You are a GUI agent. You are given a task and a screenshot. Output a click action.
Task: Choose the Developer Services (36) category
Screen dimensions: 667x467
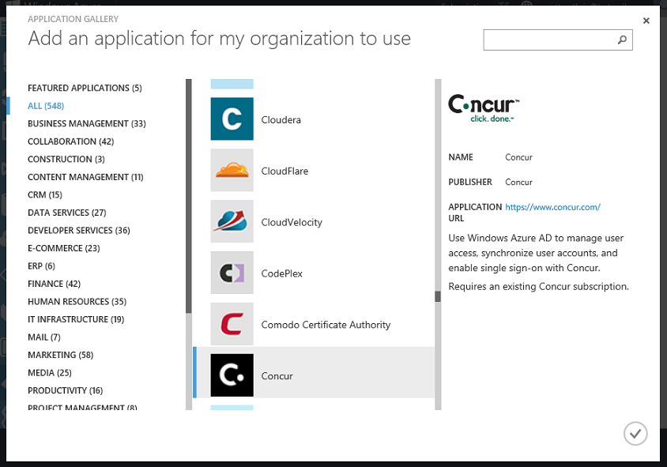pos(79,231)
